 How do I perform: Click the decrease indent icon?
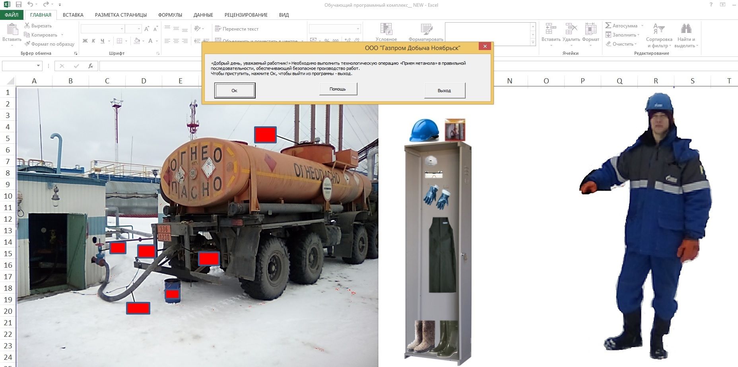click(x=197, y=41)
